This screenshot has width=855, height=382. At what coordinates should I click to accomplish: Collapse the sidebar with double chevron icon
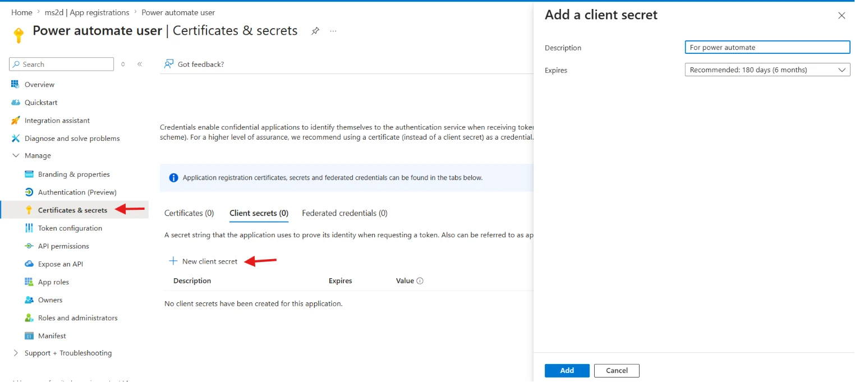pos(140,65)
